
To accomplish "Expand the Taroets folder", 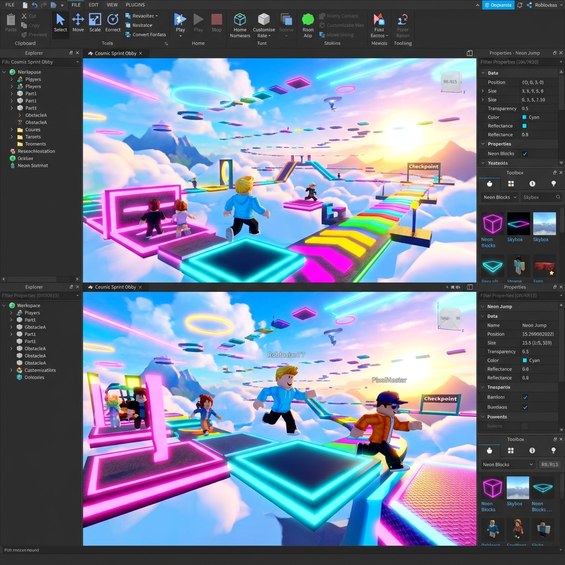I will (12, 137).
